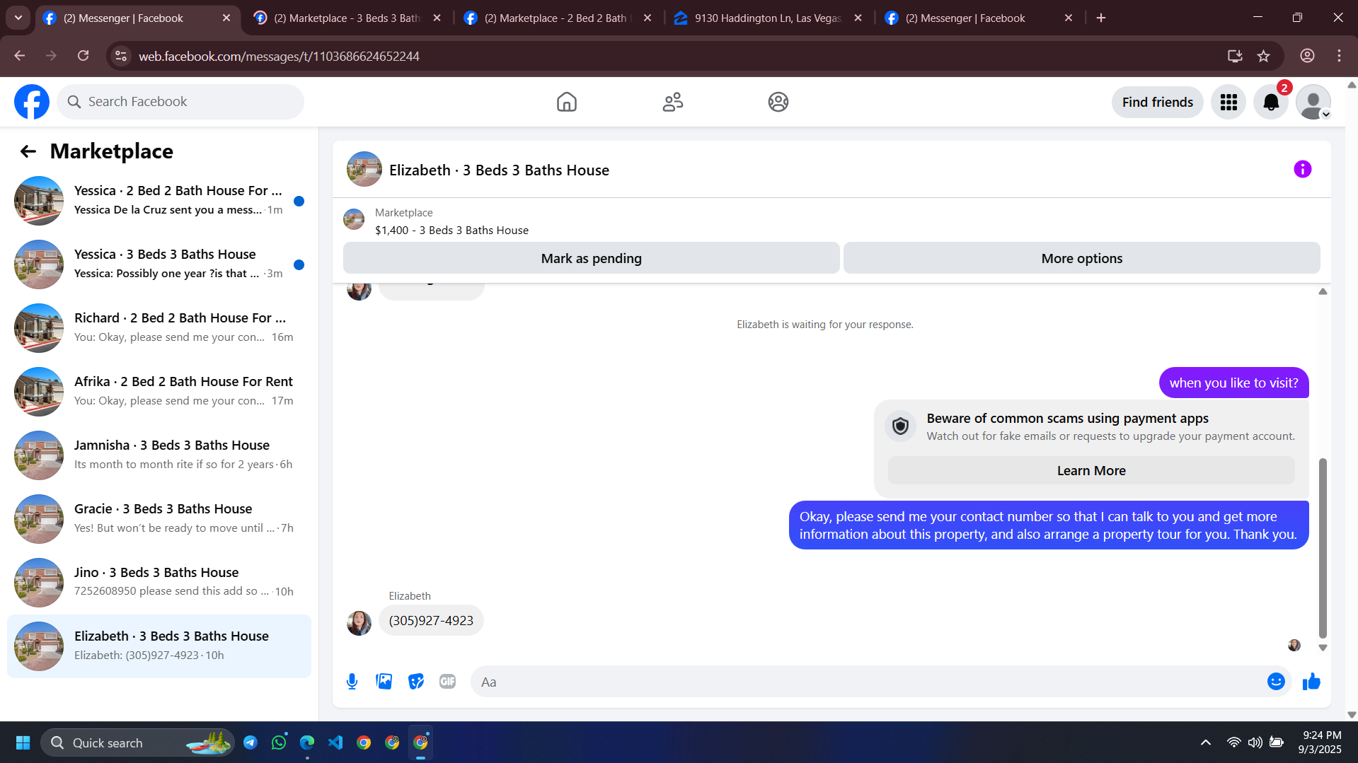Go to the Home feed icon
The image size is (1358, 763).
tap(566, 102)
